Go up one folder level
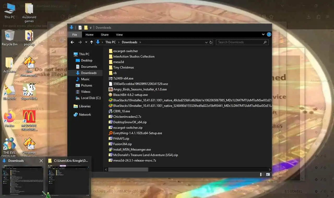The height and width of the screenshot is (198, 334). pos(92,42)
